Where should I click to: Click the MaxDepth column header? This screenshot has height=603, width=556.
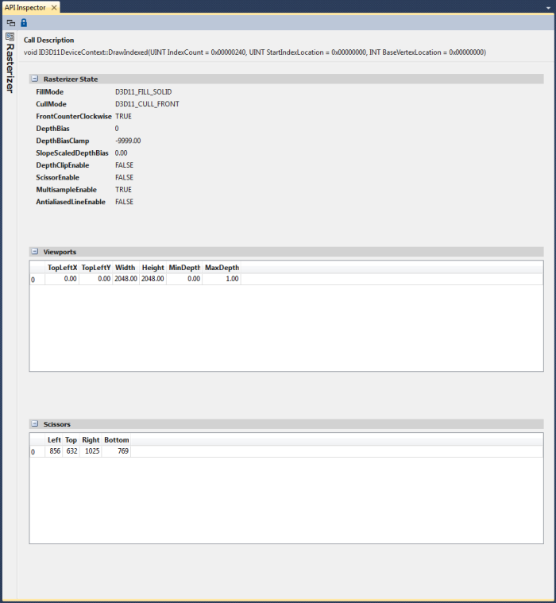point(222,268)
